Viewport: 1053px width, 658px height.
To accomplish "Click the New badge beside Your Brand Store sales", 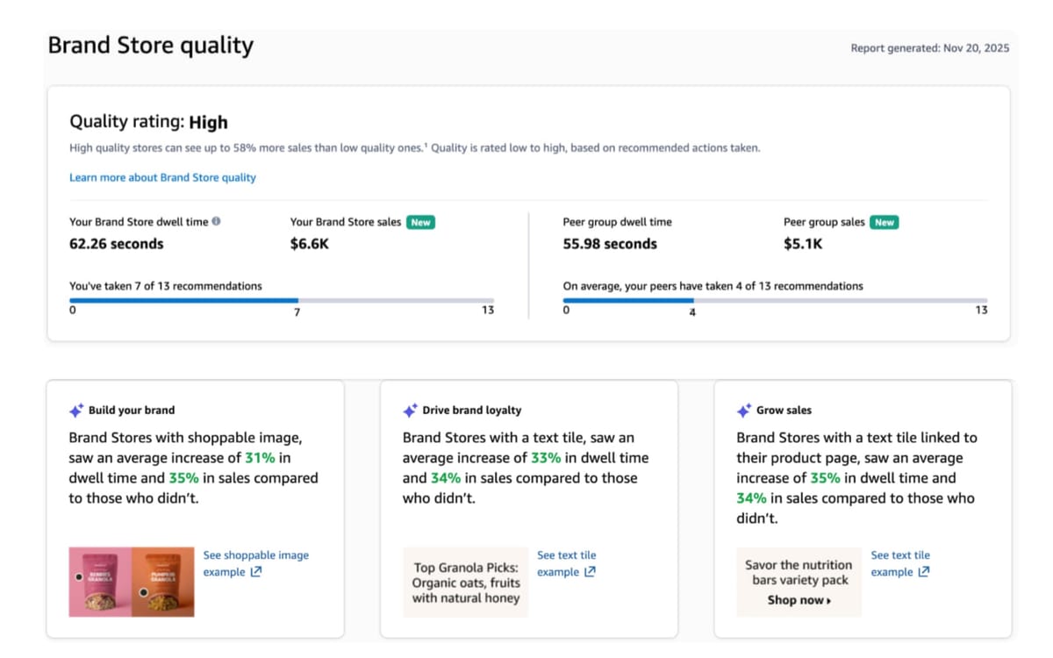I will [x=419, y=222].
